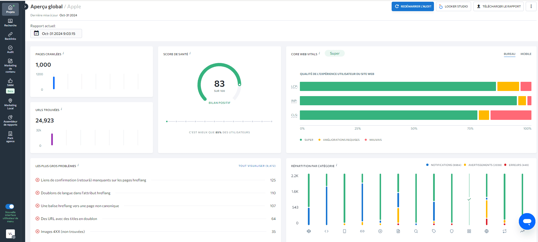Click the URLs trouvées info icon
The image size is (538, 242).
(61, 109)
